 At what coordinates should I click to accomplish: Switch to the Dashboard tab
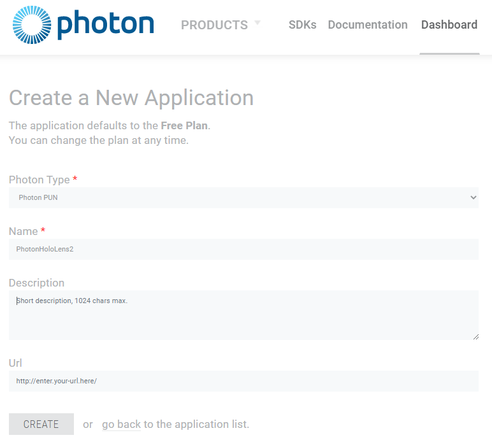click(449, 25)
